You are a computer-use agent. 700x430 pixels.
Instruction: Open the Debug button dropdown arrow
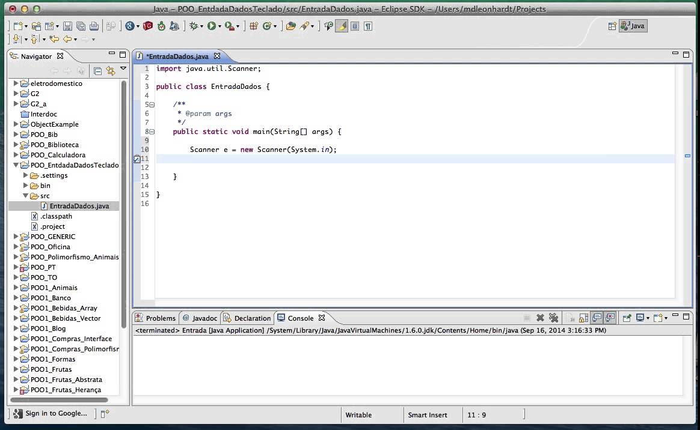click(201, 27)
